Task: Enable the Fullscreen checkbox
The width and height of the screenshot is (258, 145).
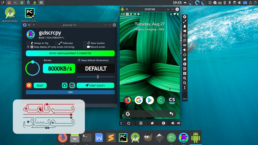Action: pos(56,43)
